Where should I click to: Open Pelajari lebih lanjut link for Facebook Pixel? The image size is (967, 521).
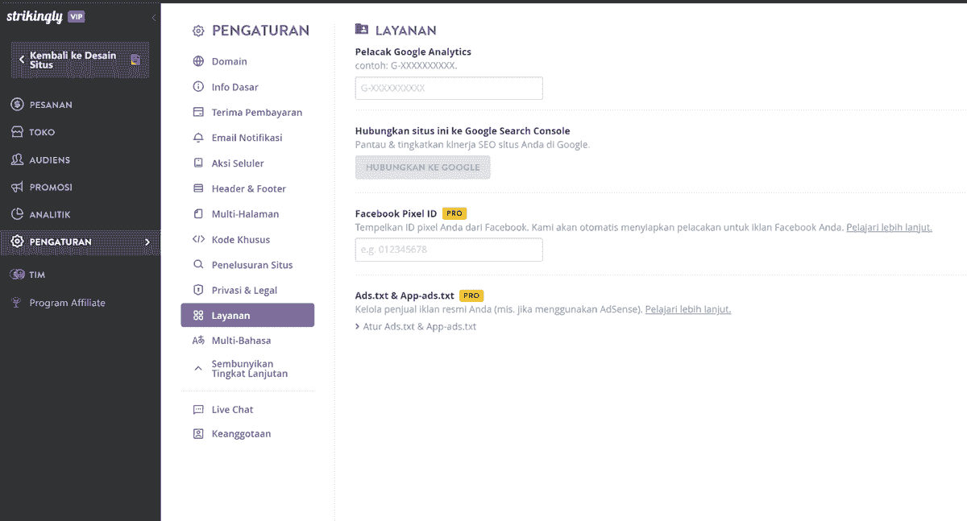pos(889,228)
